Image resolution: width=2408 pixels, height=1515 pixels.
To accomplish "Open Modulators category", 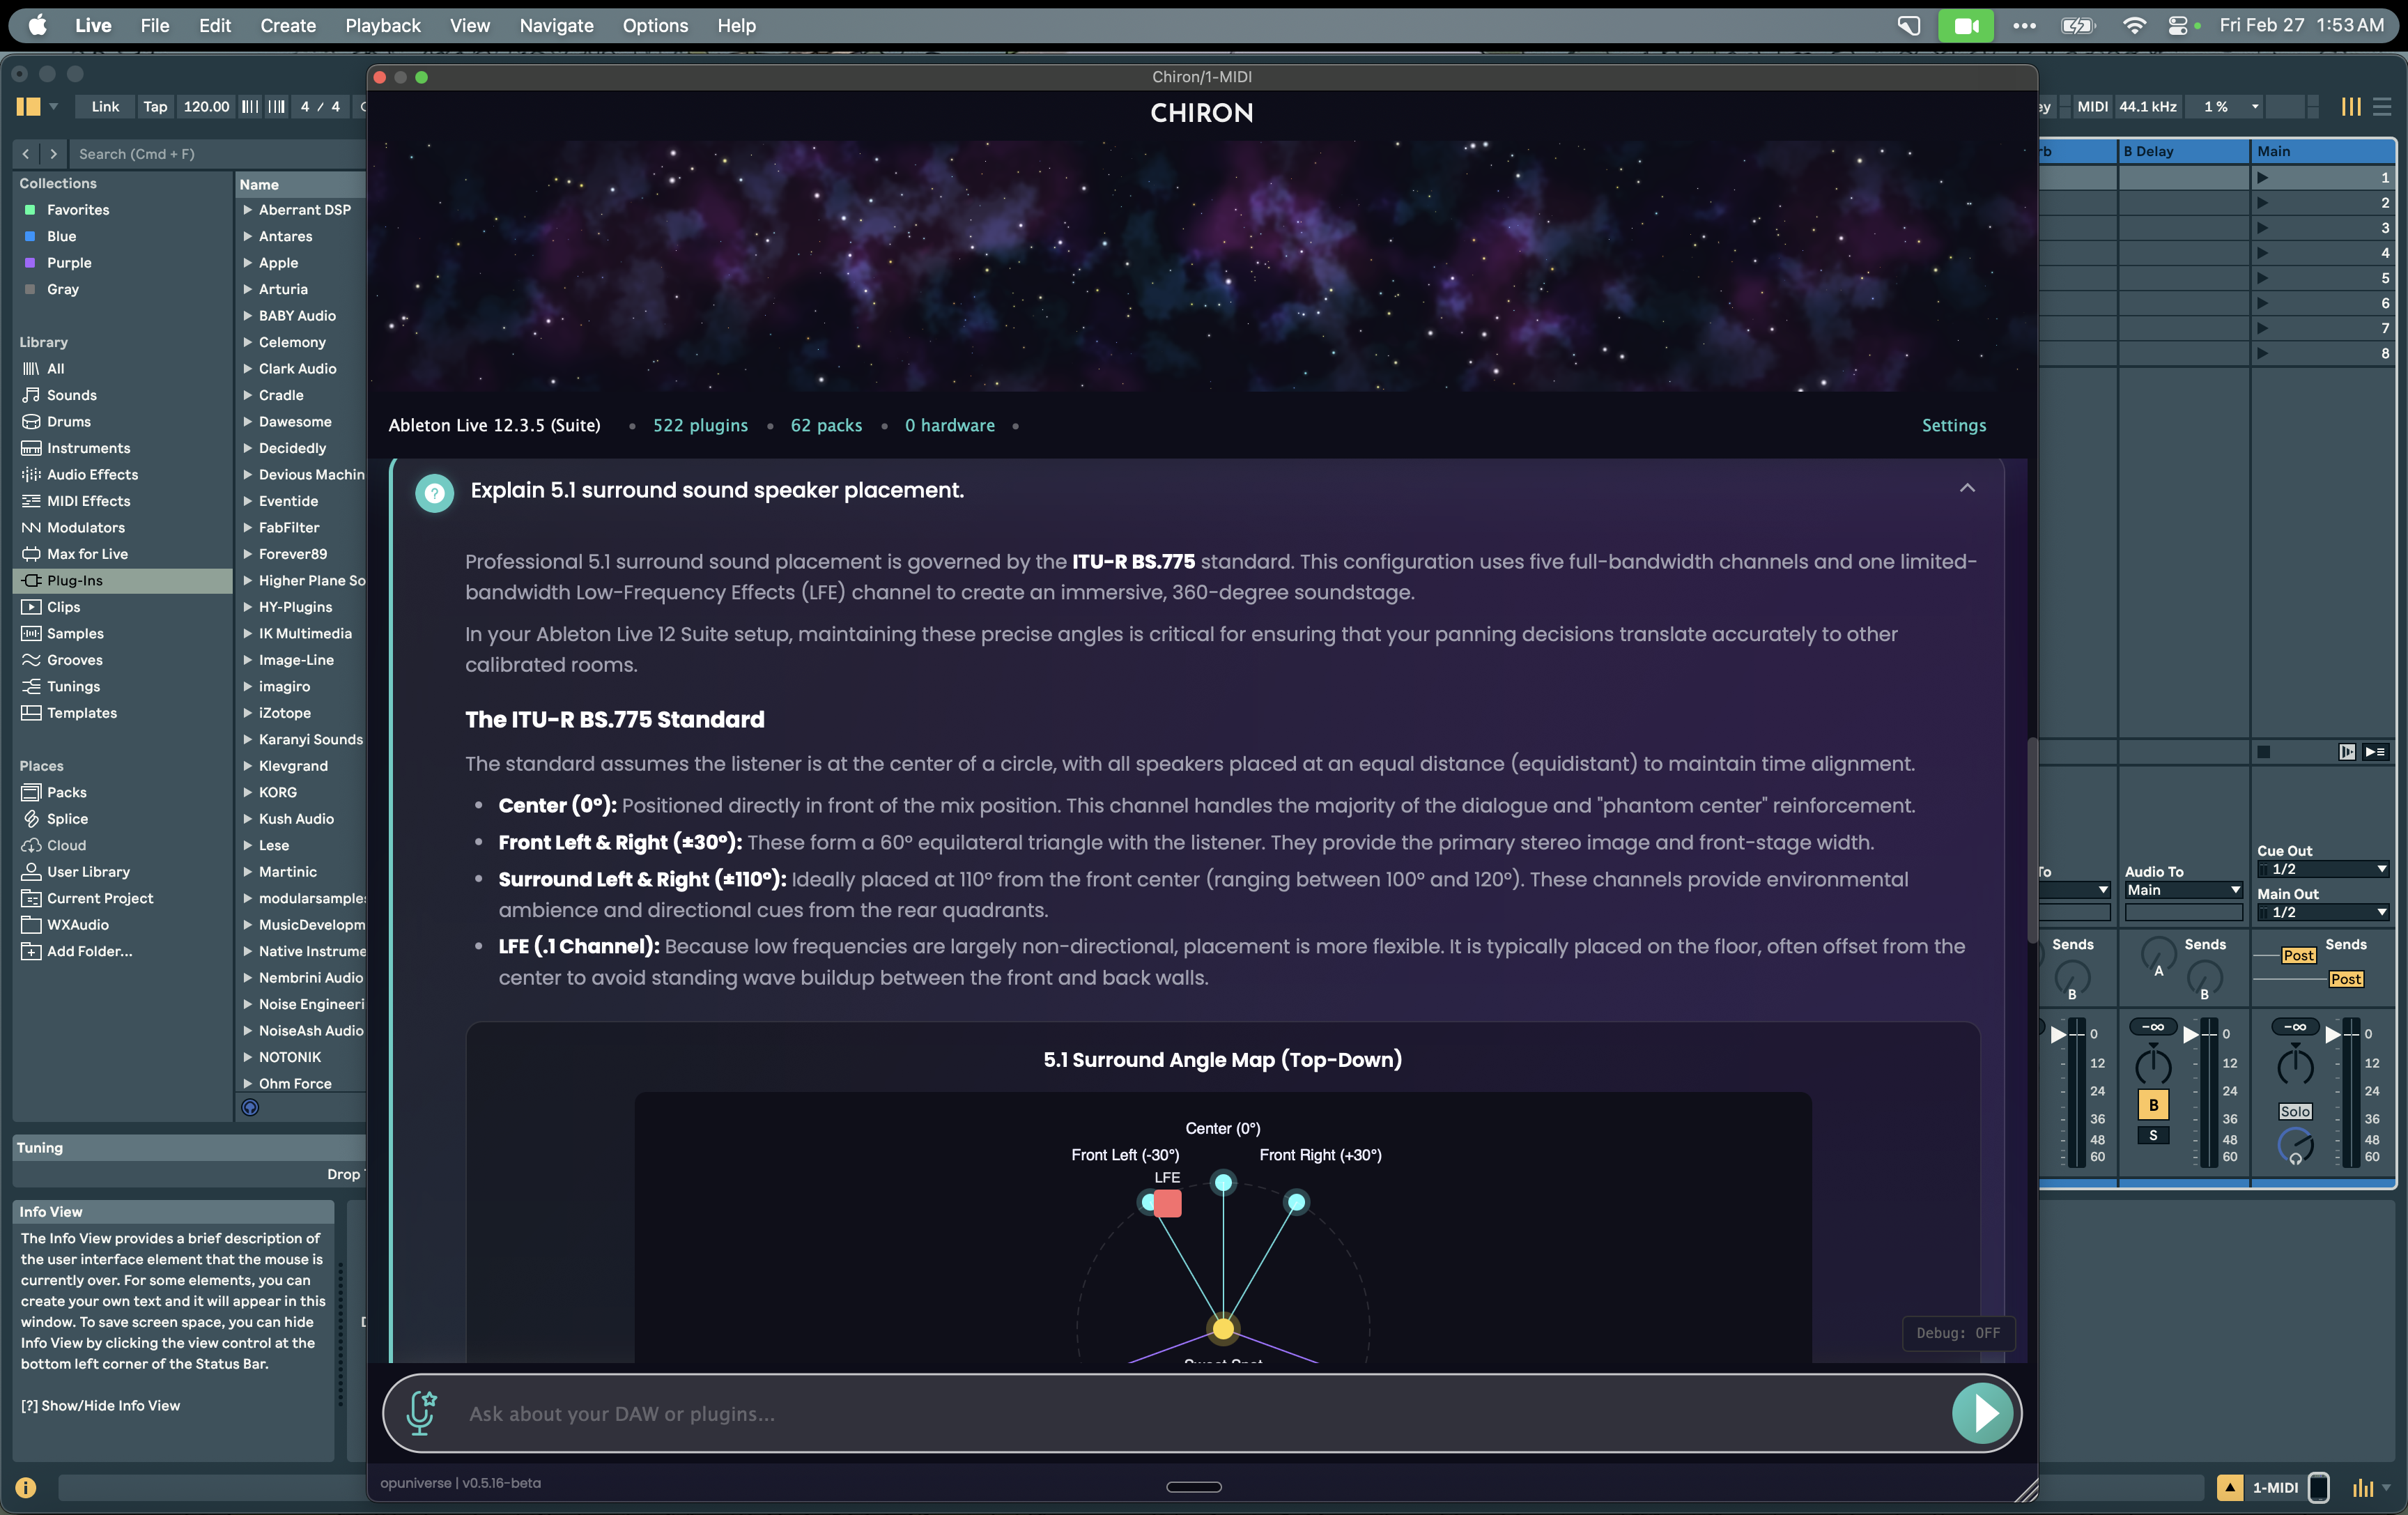I will [x=85, y=528].
